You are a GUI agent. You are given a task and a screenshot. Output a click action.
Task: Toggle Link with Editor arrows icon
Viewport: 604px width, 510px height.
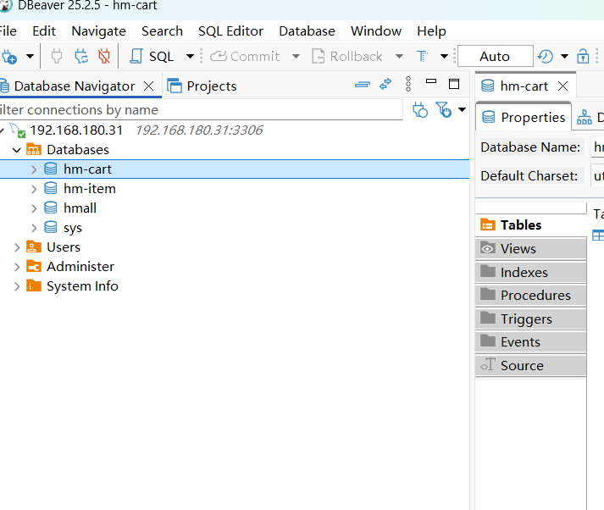385,84
